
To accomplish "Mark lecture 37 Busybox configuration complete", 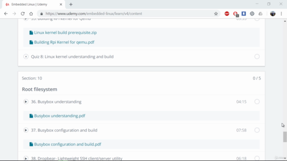I will tap(257, 130).
